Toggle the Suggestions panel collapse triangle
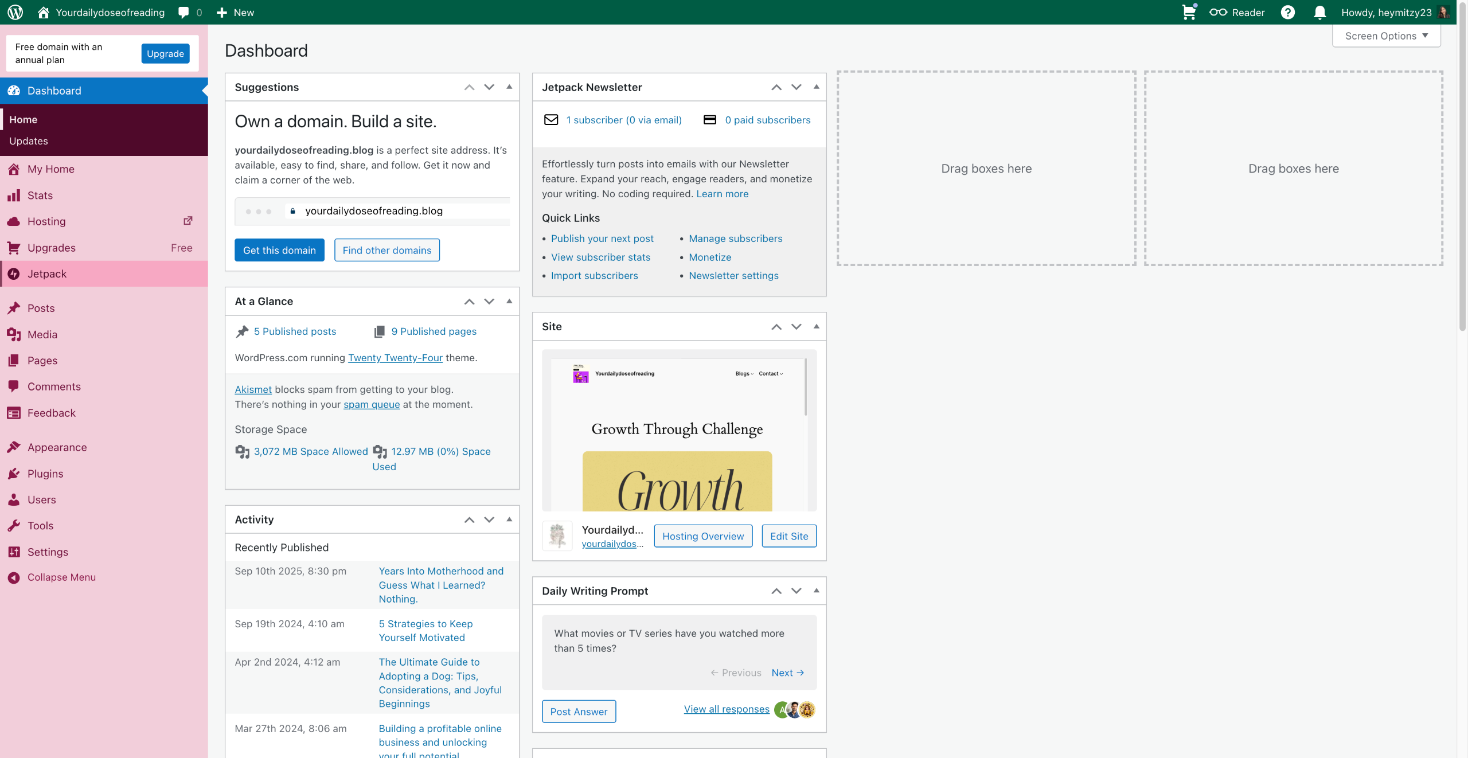Screen dimensions: 1468x758 [509, 87]
